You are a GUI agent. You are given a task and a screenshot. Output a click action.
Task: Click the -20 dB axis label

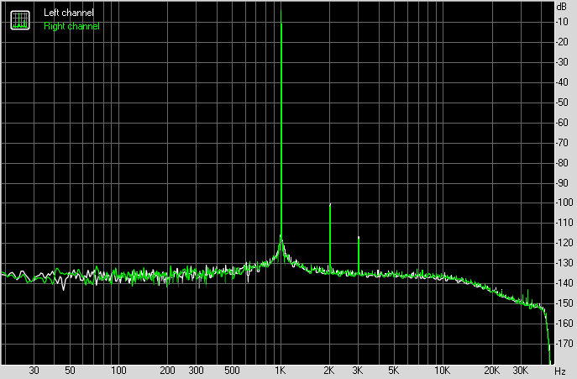click(x=562, y=42)
